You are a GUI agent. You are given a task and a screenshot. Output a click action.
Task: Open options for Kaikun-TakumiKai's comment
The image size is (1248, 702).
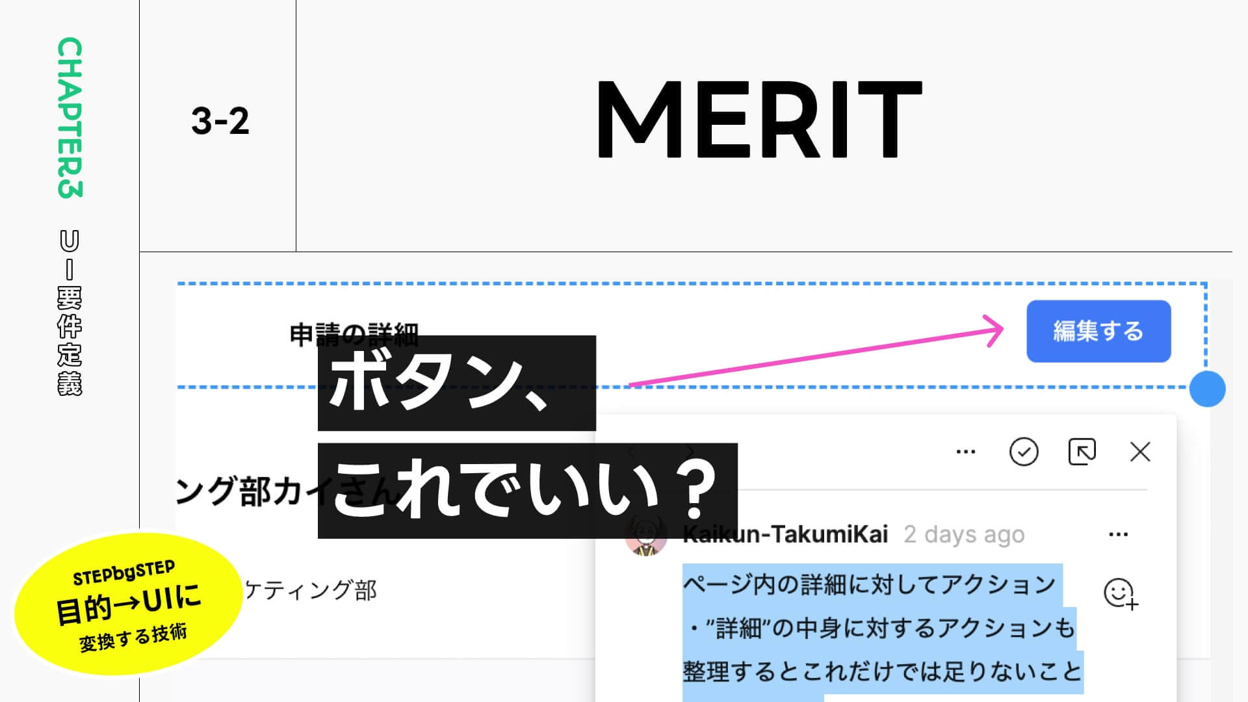click(x=1119, y=534)
